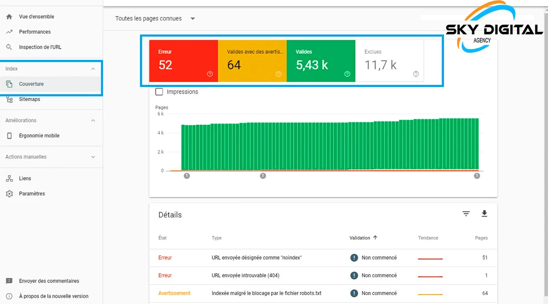Viewport: 548px width, 304px height.
Task: Click help icon on the Erreur card
Action: click(210, 74)
